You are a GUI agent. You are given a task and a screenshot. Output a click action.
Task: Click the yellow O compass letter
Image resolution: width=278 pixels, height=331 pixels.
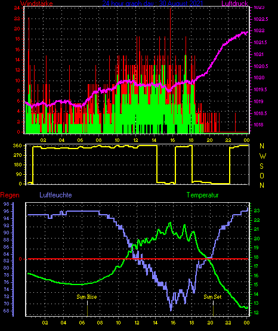(x=262, y=175)
